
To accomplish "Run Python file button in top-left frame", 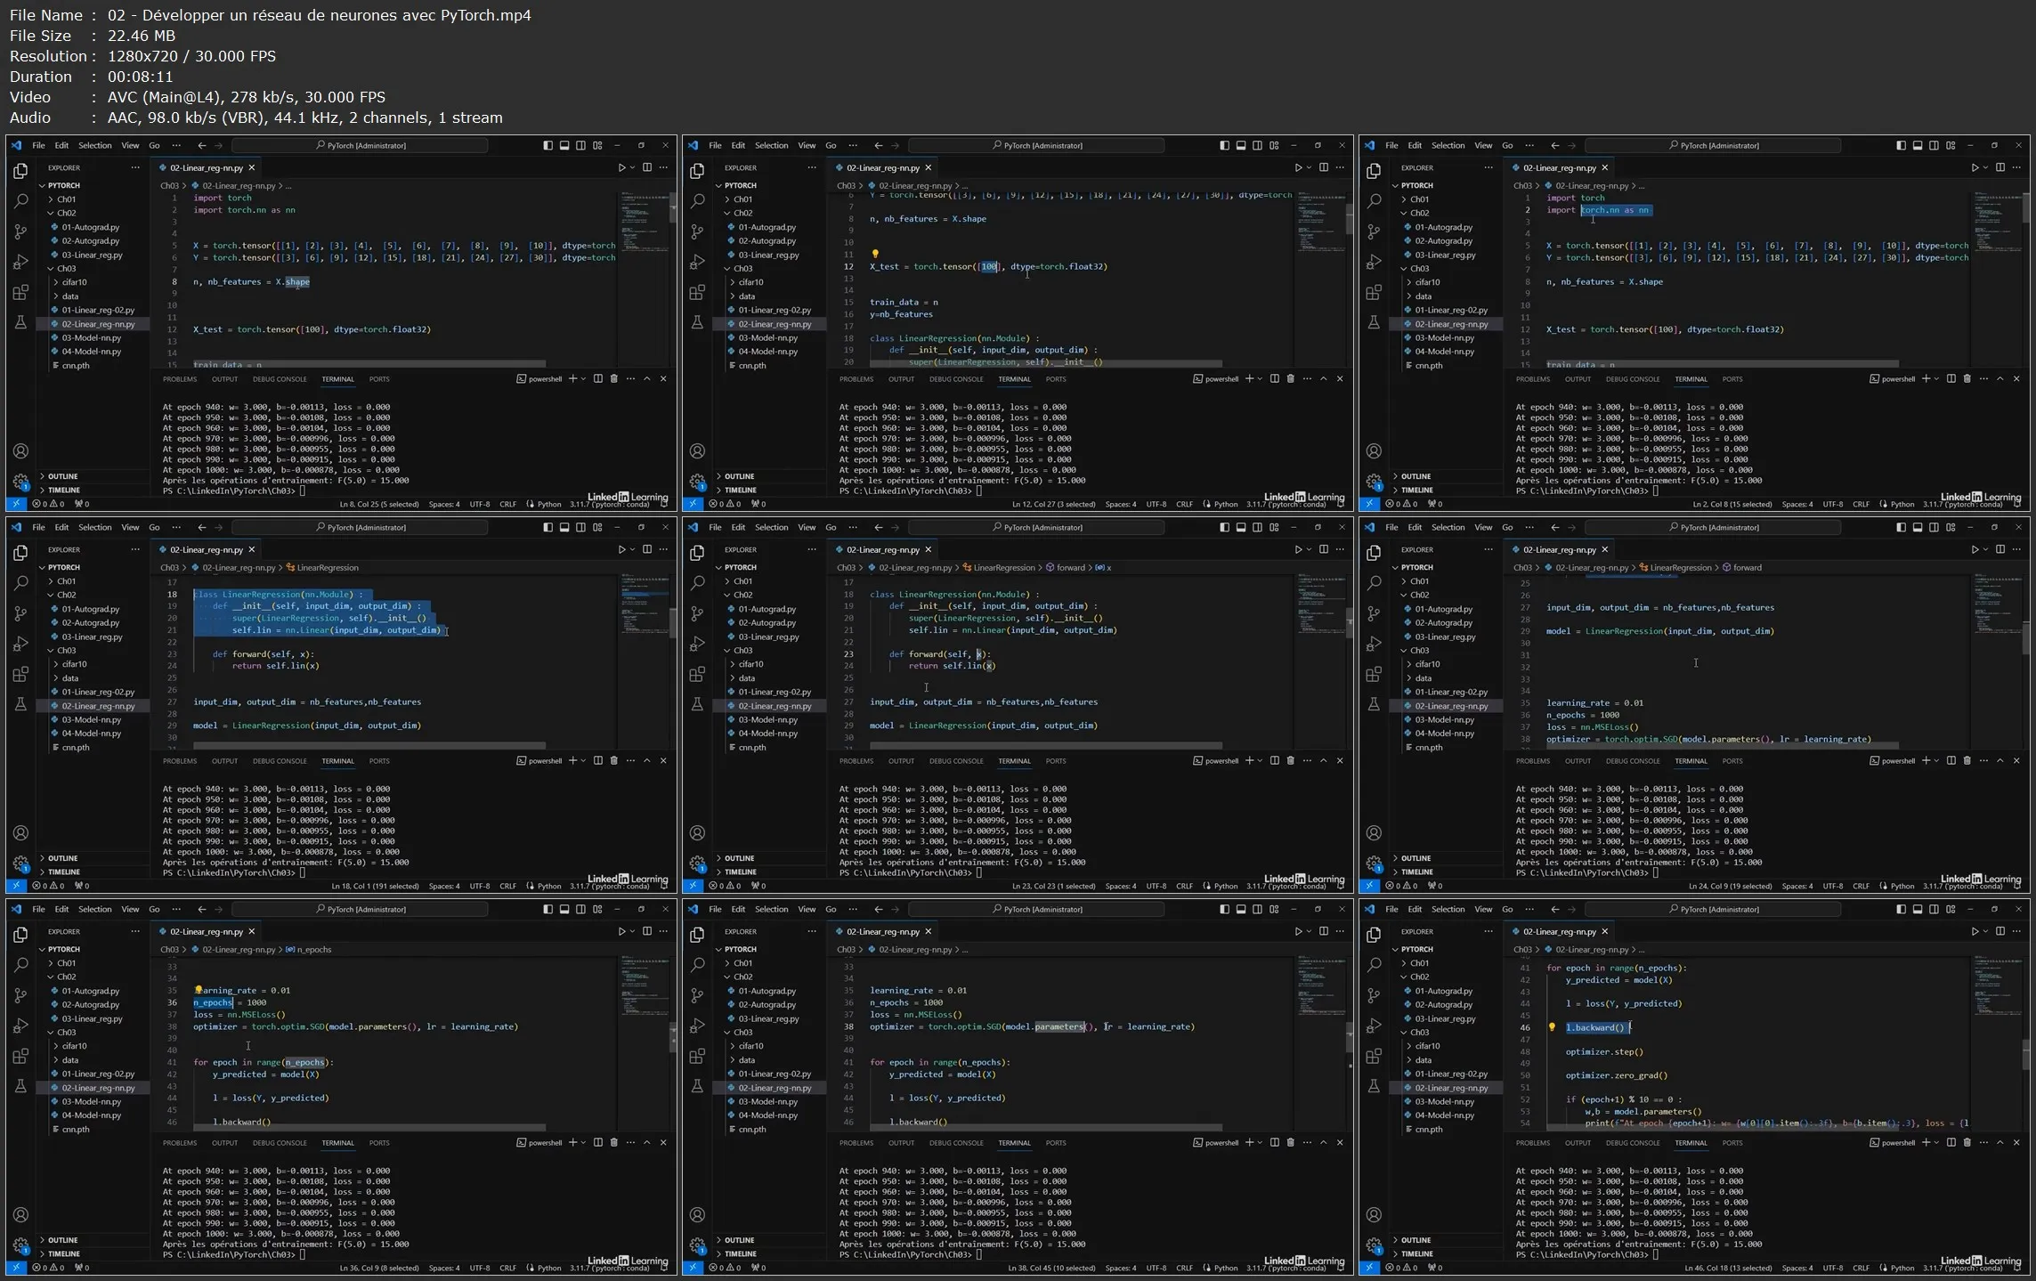I will [x=621, y=167].
